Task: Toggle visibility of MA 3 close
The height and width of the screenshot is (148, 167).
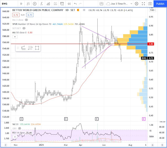Action: coord(26,20)
